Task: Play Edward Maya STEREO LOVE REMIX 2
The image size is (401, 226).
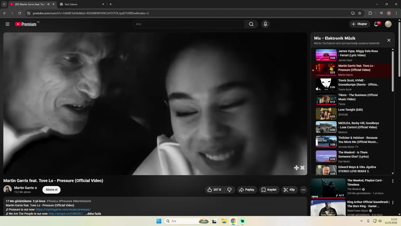Action: [351, 170]
